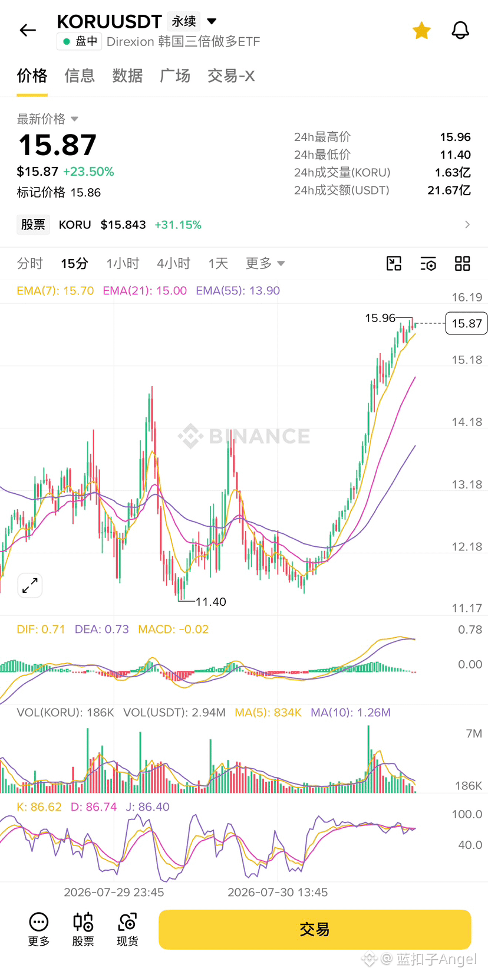Viewport: 488px width, 974px height.
Task: Tap the 永续 contract type tag
Action: (184, 21)
